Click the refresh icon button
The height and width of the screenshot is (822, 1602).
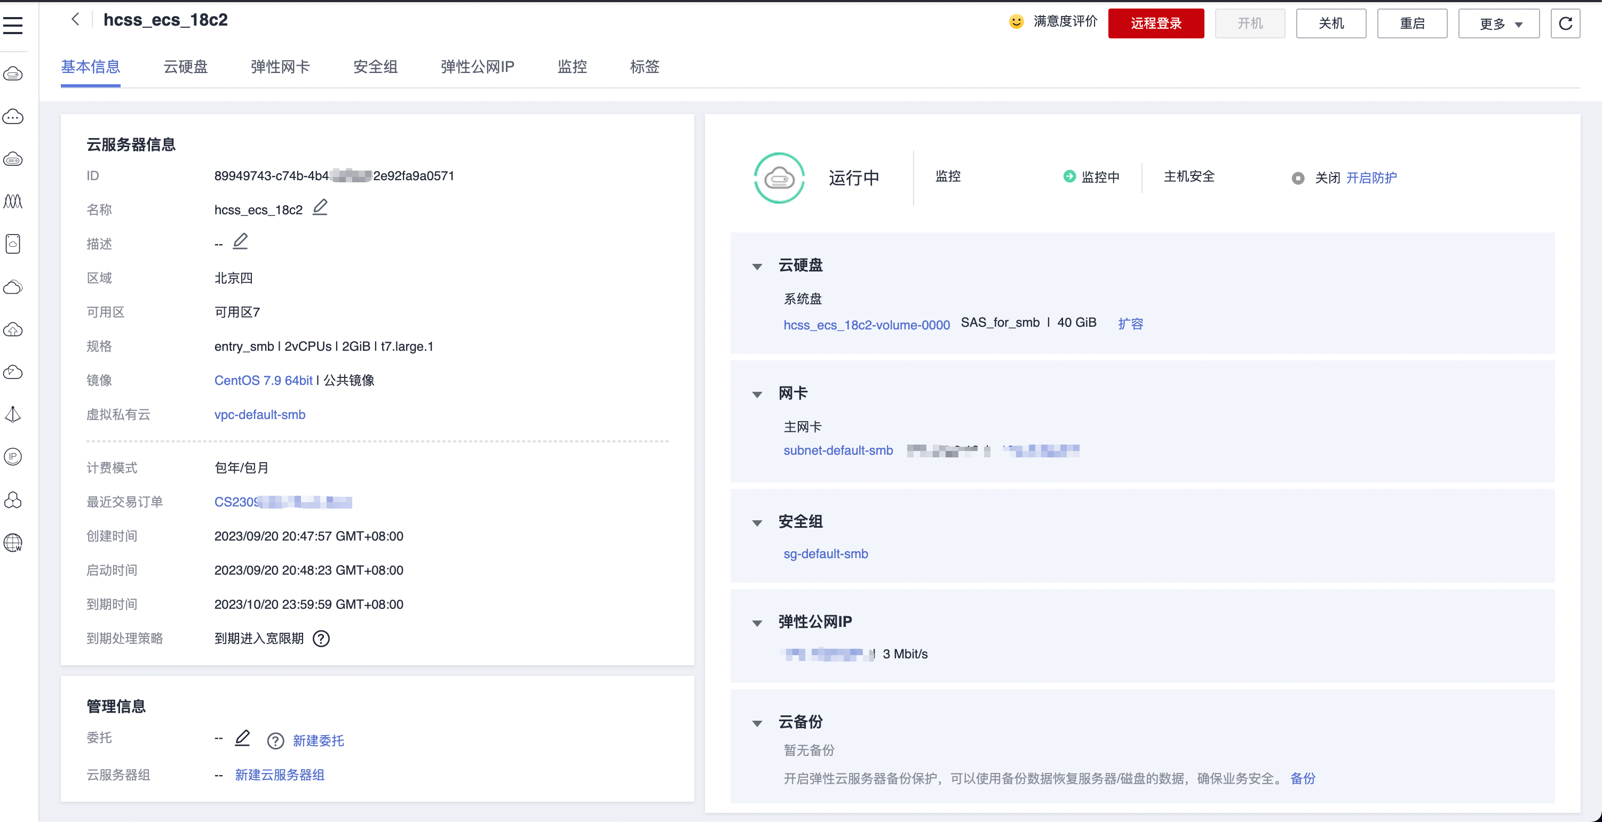click(x=1565, y=23)
